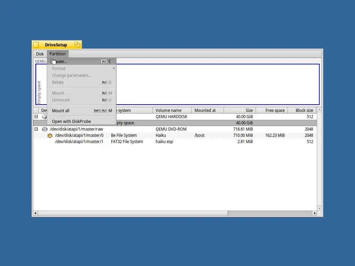This screenshot has width=355, height=266.
Task: Click 'QEMU HARDDISK' volume name
Action: (171, 117)
